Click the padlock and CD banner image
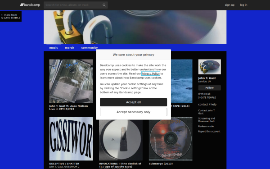The height and width of the screenshot is (169, 270). tap(135, 27)
